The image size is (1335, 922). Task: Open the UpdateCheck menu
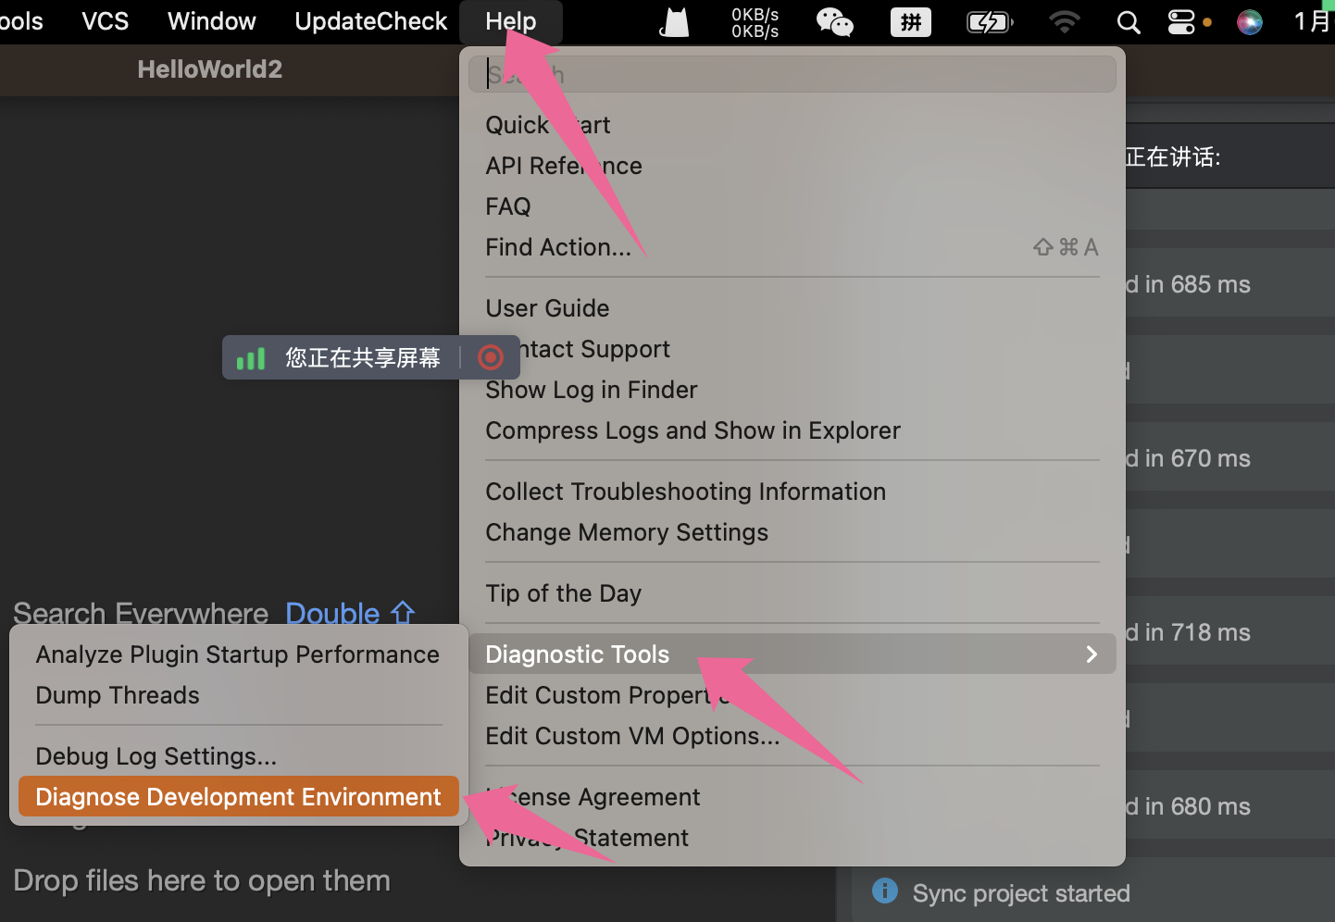[x=370, y=21]
